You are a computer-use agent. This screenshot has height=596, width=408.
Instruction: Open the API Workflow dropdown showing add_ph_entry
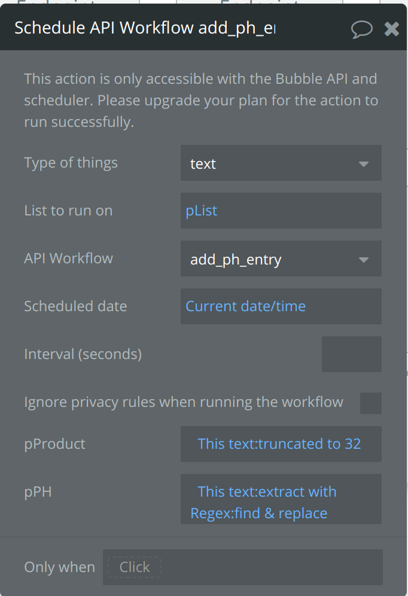(281, 259)
